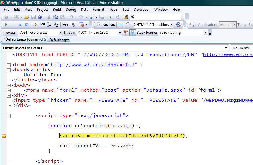Collapse the body tag outline node

[x=9, y=85]
